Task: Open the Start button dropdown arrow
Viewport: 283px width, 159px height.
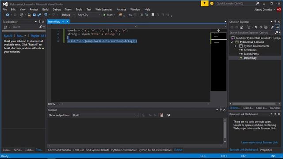Action: 115,15
